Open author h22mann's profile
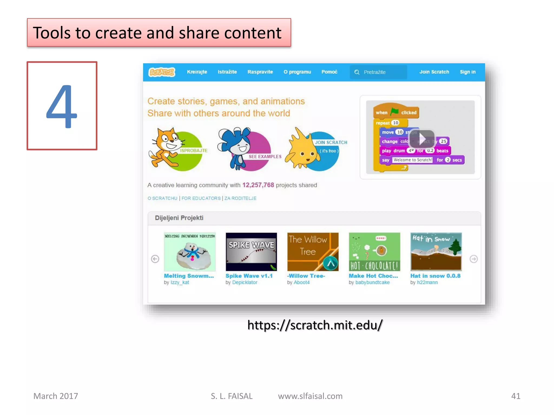 tap(427, 282)
